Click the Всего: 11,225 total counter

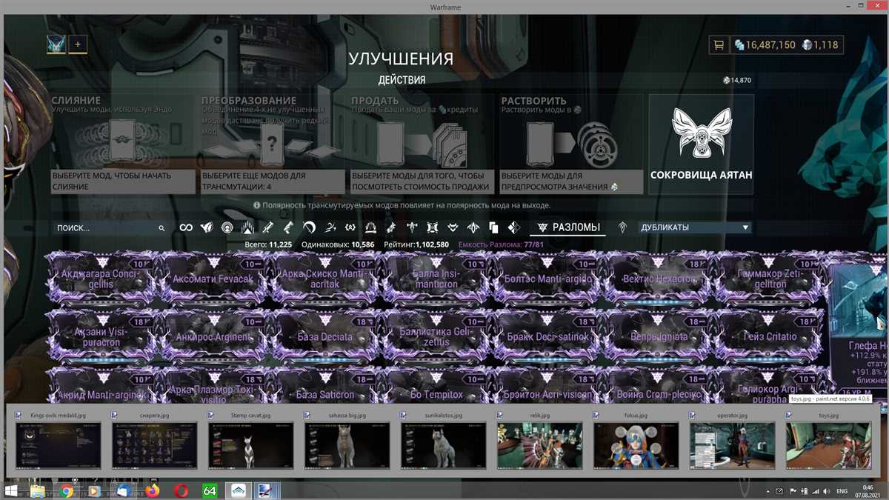tap(270, 244)
